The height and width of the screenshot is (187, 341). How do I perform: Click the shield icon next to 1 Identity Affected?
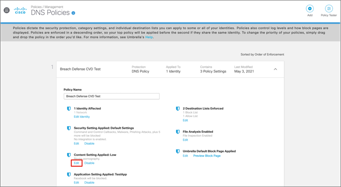[x=69, y=109]
